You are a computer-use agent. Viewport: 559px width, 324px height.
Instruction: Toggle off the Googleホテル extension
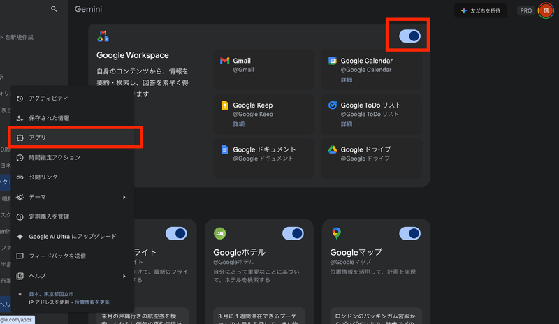click(293, 233)
